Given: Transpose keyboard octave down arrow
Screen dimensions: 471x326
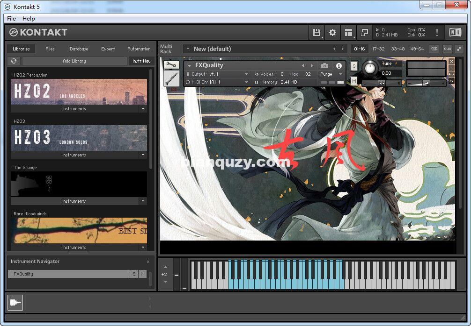Looking at the screenshot, I should 165,282.
